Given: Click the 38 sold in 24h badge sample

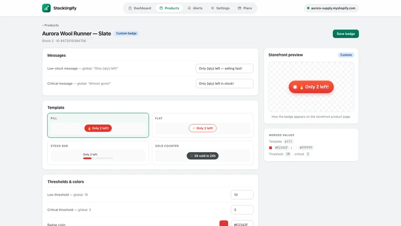Looking at the screenshot, I should (203, 156).
